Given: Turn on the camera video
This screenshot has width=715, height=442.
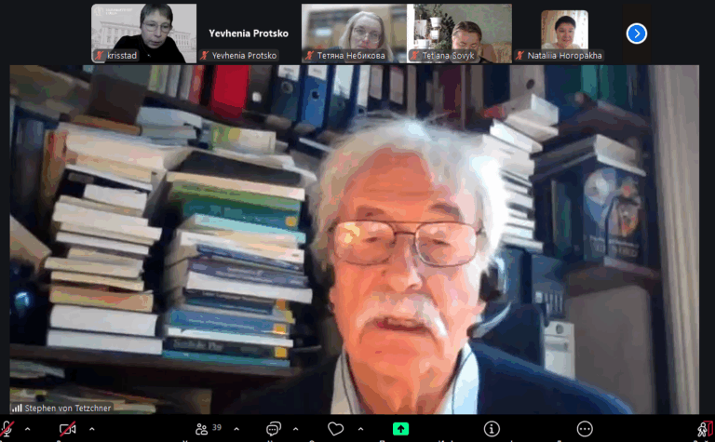Looking at the screenshot, I should point(67,429).
